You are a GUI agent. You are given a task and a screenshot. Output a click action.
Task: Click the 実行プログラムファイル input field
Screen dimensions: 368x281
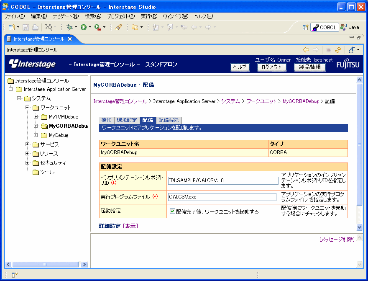click(222, 197)
